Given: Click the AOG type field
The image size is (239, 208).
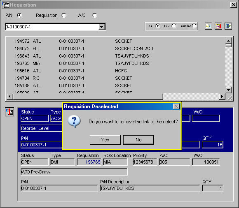Looking at the screenshot, I should 56,118.
